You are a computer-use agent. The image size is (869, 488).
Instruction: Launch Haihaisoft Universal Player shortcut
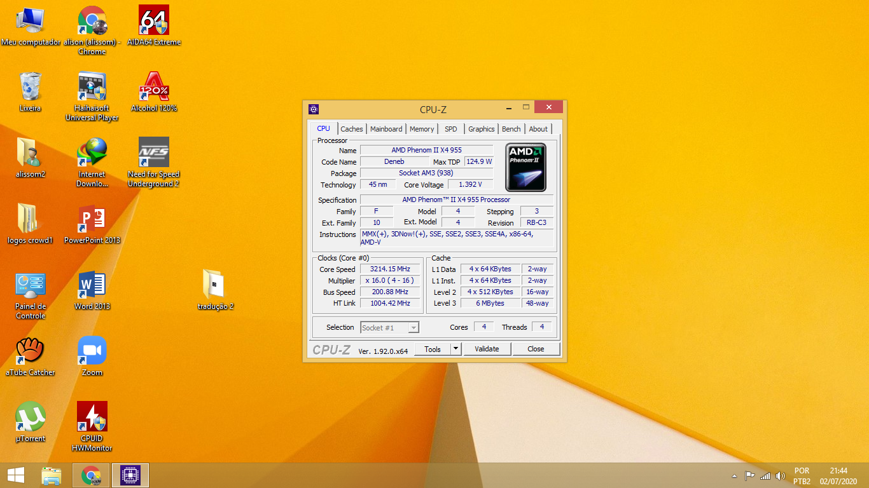(x=92, y=97)
